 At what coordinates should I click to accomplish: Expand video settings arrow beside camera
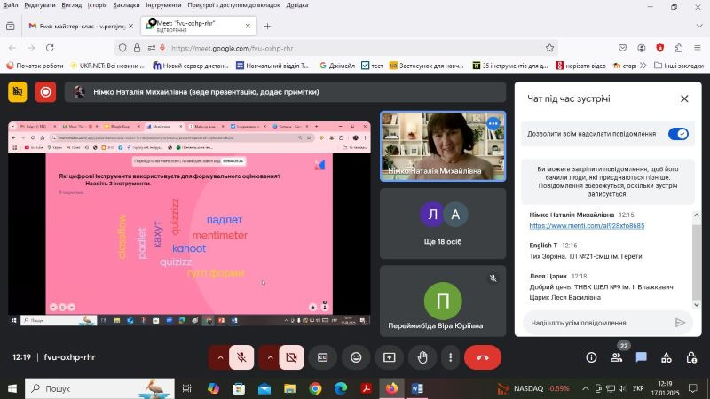coord(270,357)
